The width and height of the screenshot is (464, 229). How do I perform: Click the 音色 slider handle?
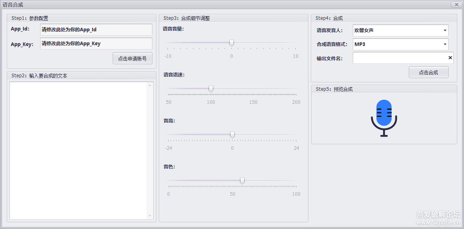[x=243, y=181]
